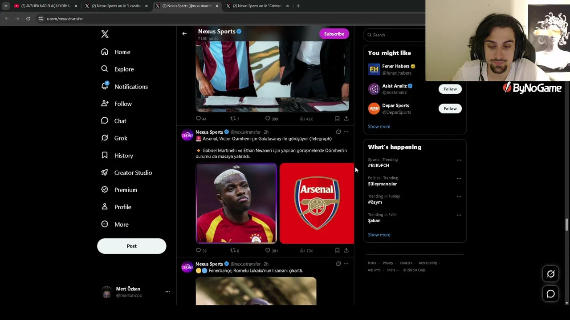Open options for the #8sym trend

click(x=459, y=197)
